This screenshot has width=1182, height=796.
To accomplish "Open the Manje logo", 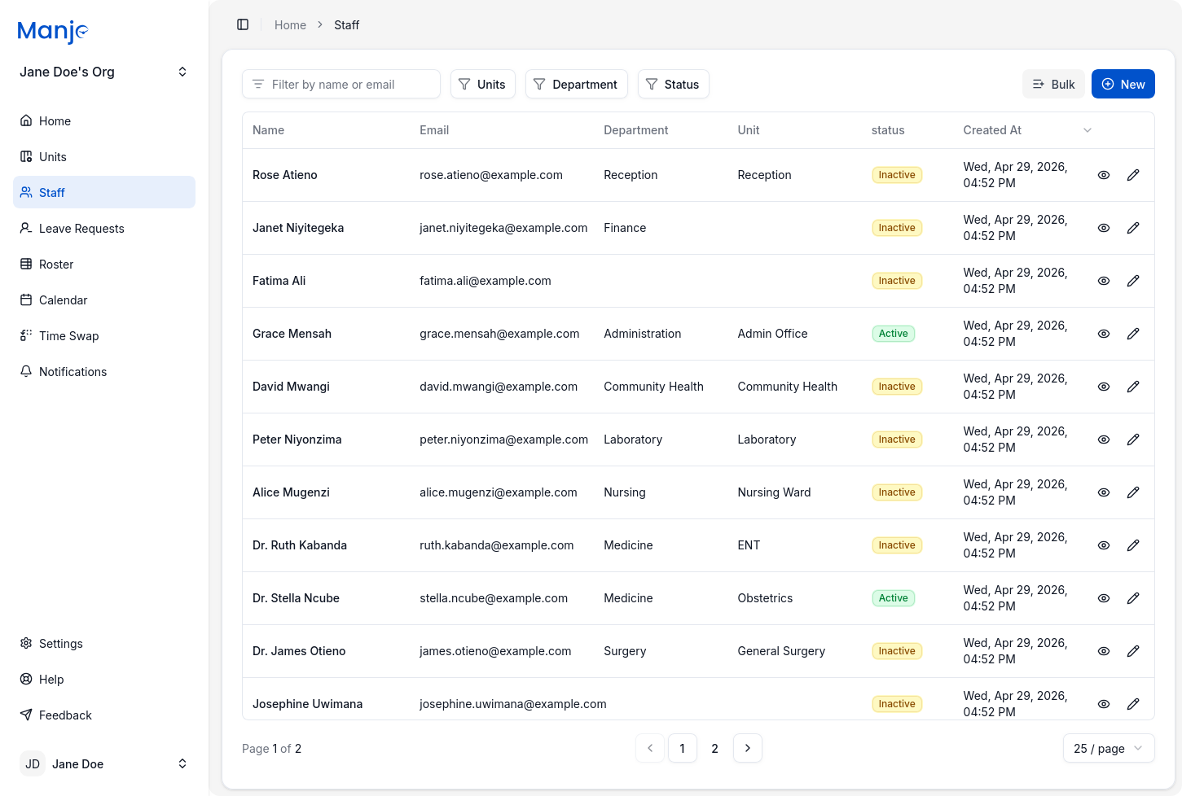I will click(53, 32).
